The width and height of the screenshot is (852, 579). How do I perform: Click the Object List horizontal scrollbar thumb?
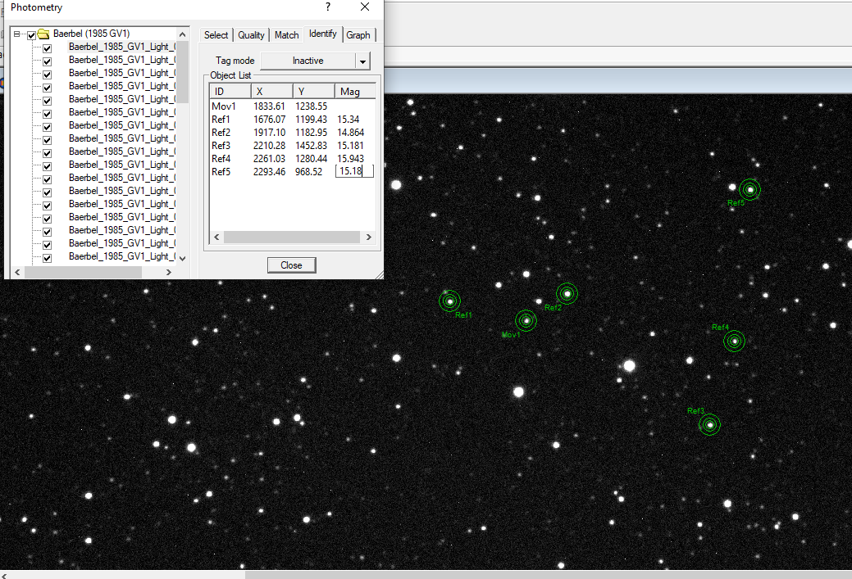pos(292,237)
